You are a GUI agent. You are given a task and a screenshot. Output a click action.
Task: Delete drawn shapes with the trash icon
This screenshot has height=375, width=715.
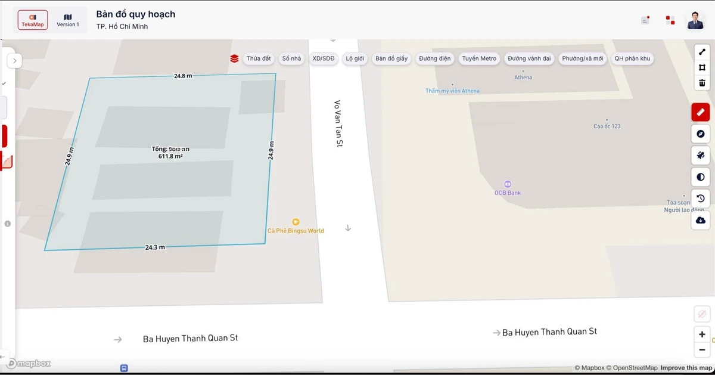[x=702, y=83]
